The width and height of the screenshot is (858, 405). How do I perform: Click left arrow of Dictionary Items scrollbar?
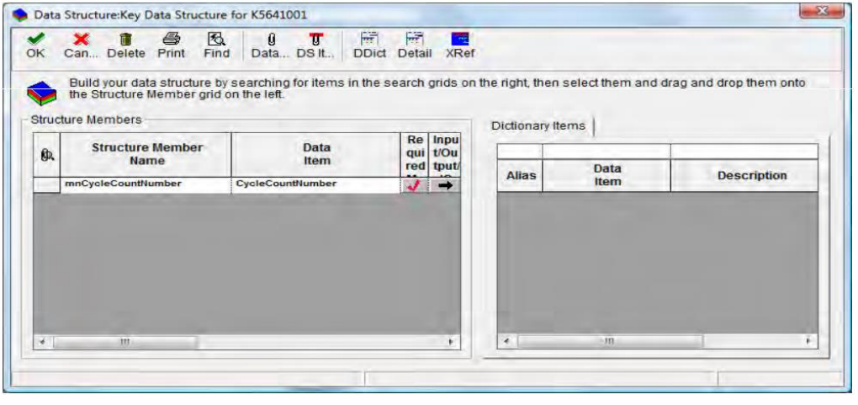(x=506, y=341)
